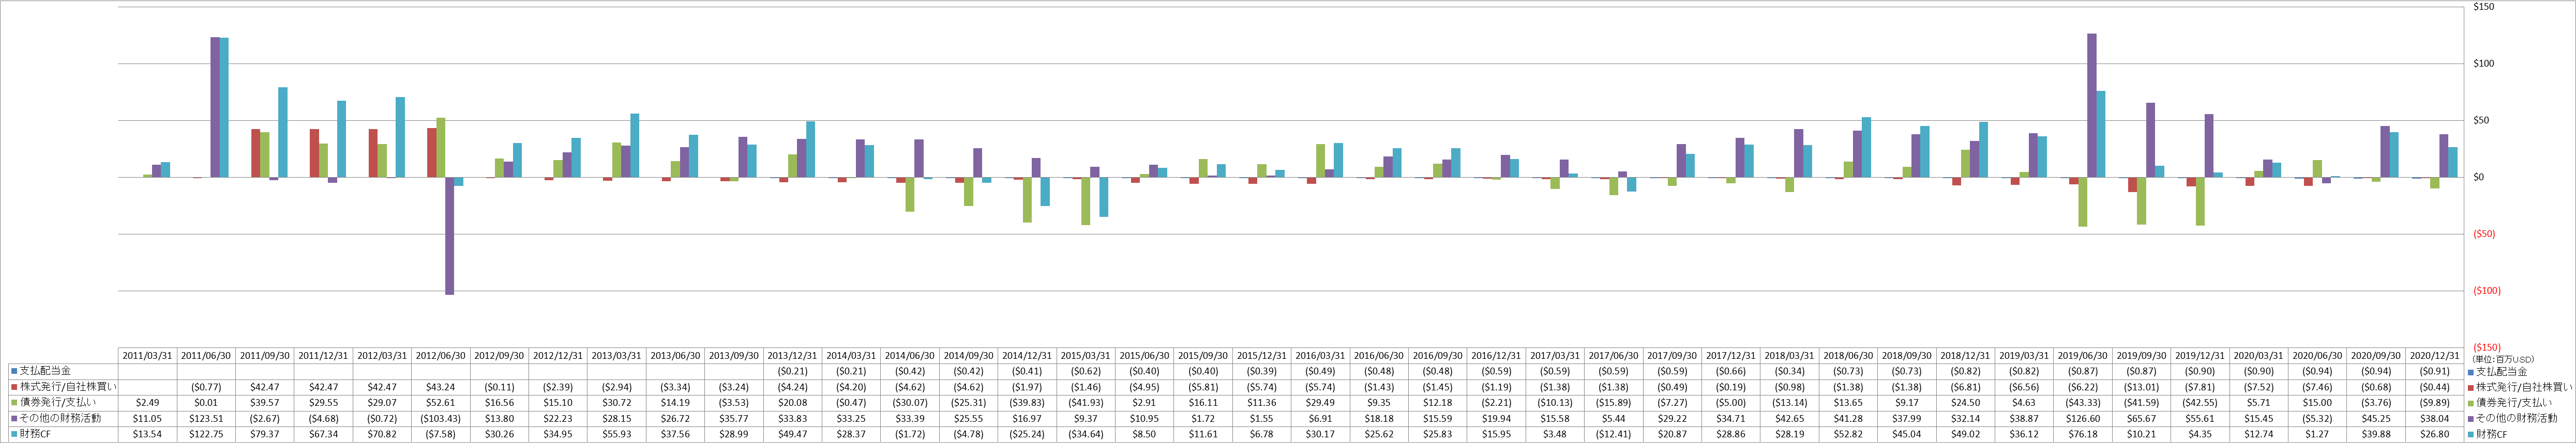Click the $49.47 cell
The height and width of the screenshot is (443, 2576).
point(792,435)
